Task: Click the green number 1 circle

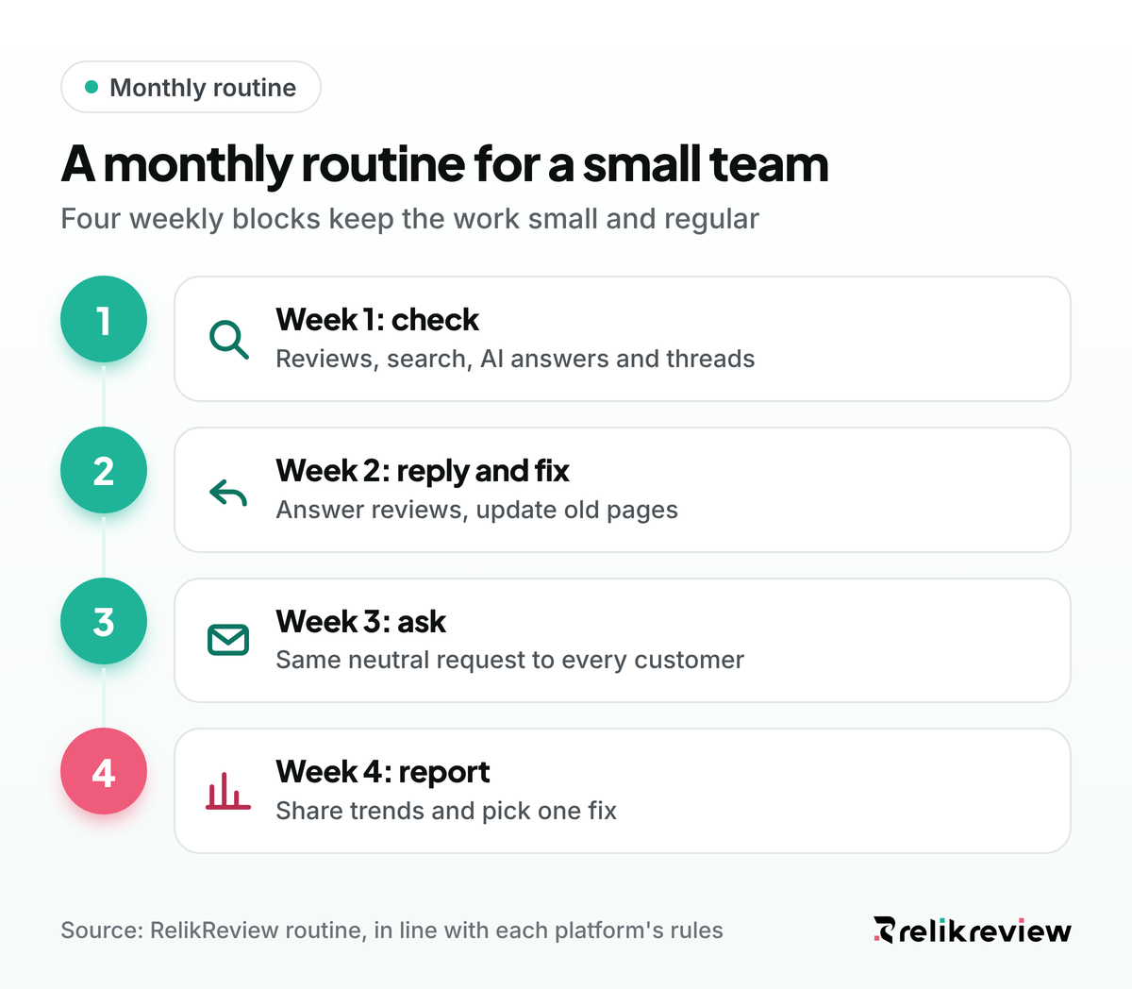Action: [x=104, y=320]
